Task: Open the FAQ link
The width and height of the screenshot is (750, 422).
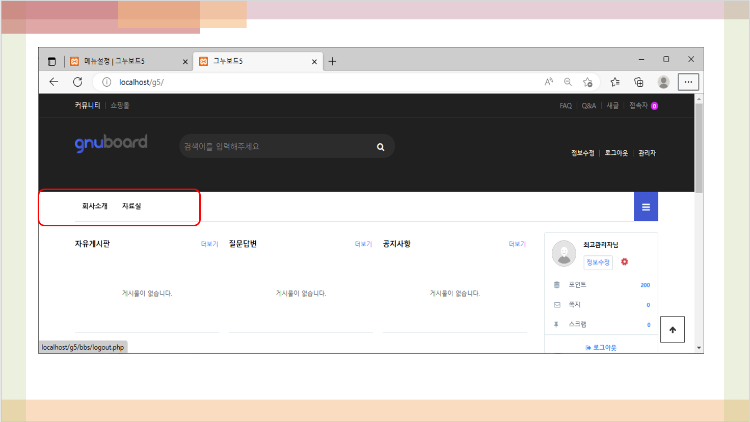Action: click(566, 106)
